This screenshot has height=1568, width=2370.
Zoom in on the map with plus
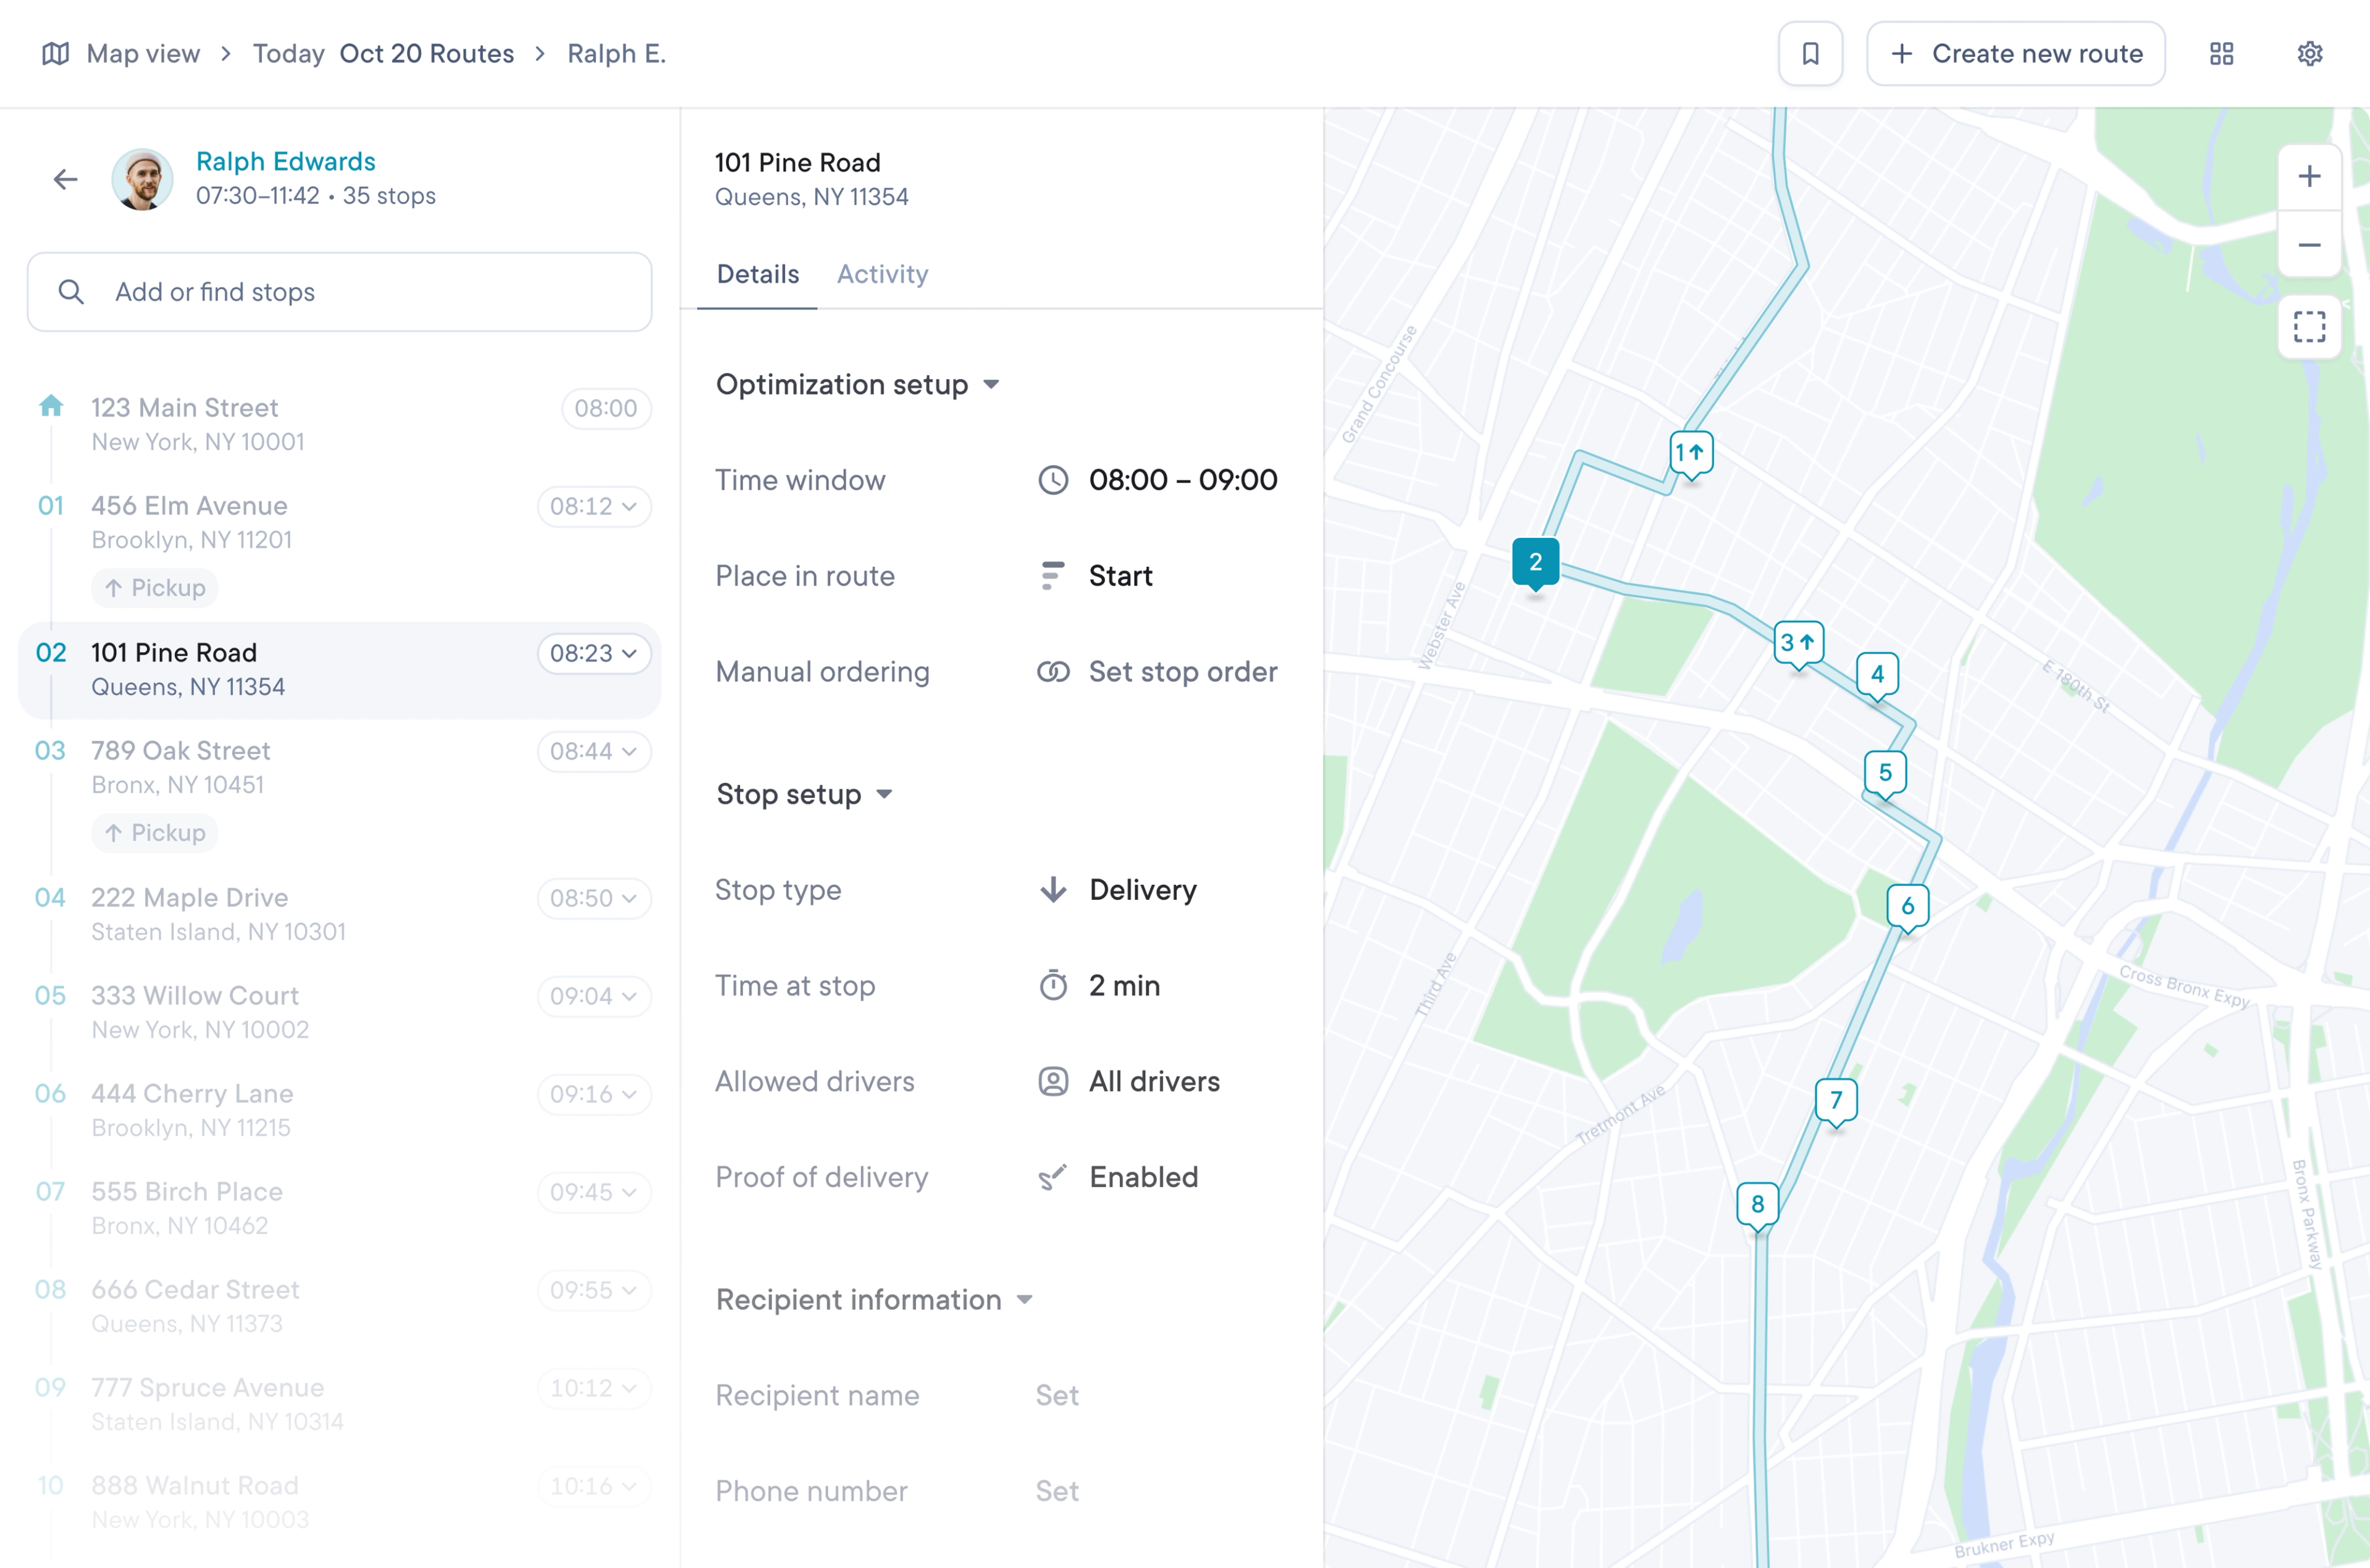pyautogui.click(x=2309, y=177)
